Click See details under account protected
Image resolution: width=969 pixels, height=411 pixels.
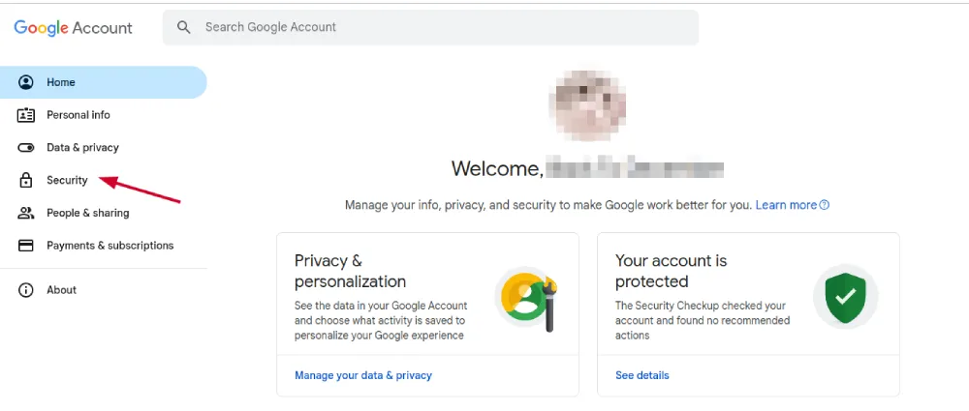point(642,375)
